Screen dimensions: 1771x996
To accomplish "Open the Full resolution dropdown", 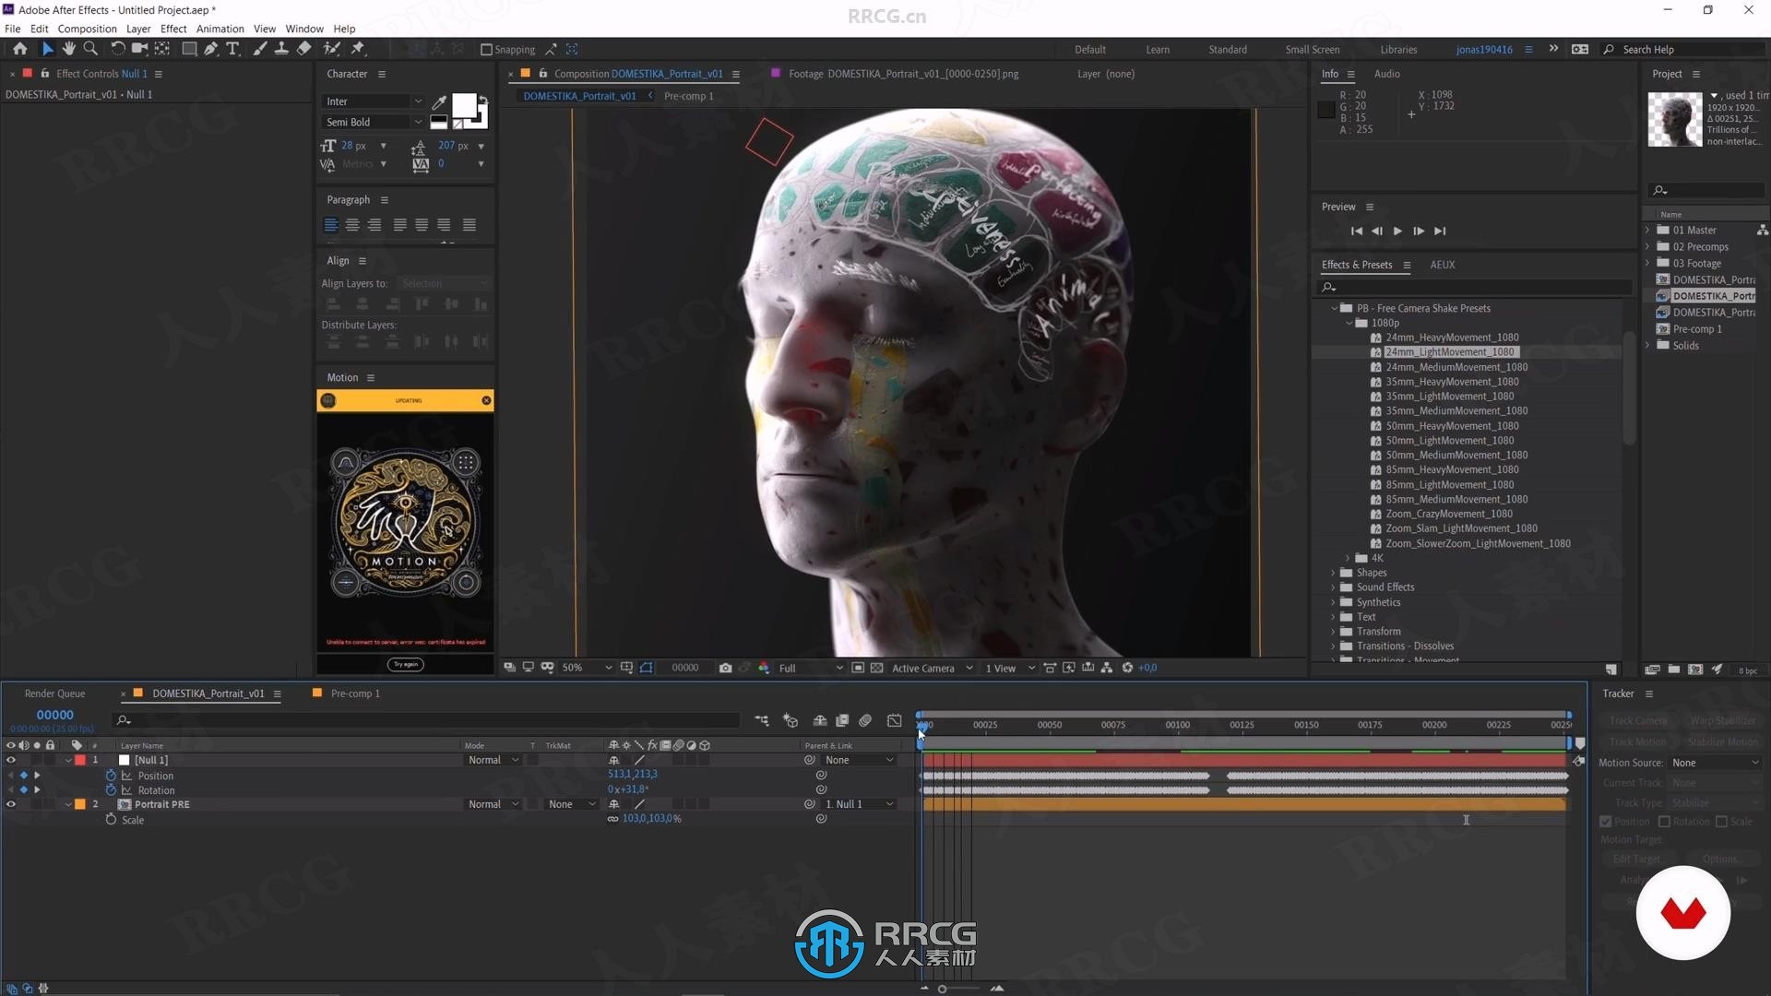I will click(811, 668).
